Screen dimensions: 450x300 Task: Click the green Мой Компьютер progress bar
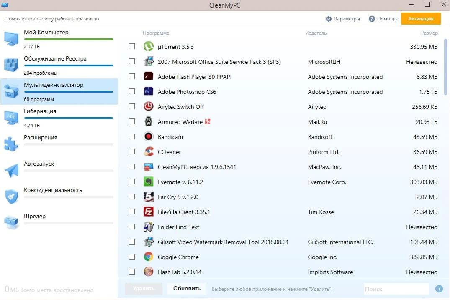69,39
